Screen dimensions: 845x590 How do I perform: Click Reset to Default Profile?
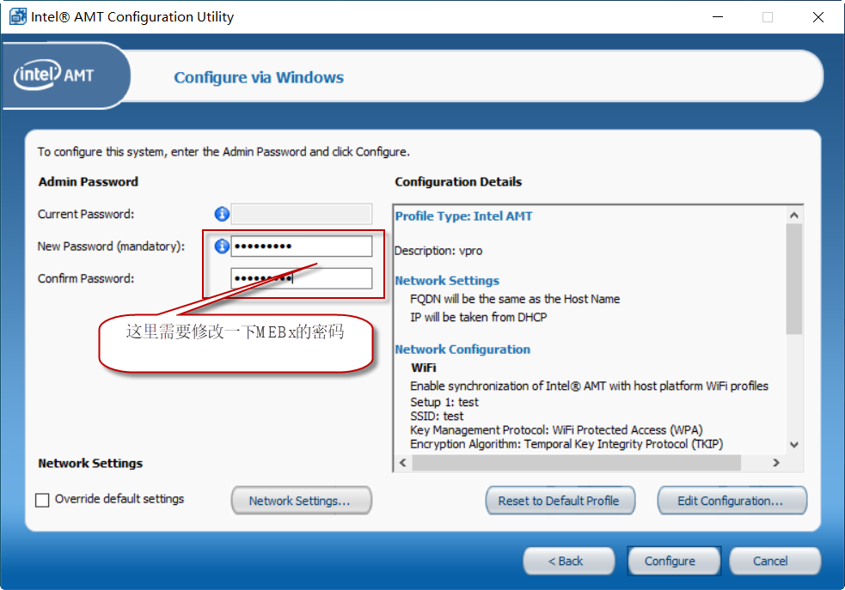click(560, 501)
